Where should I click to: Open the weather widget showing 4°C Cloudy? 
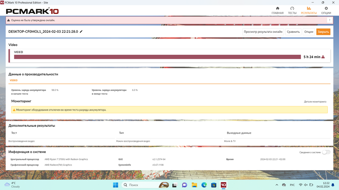(x=12, y=185)
